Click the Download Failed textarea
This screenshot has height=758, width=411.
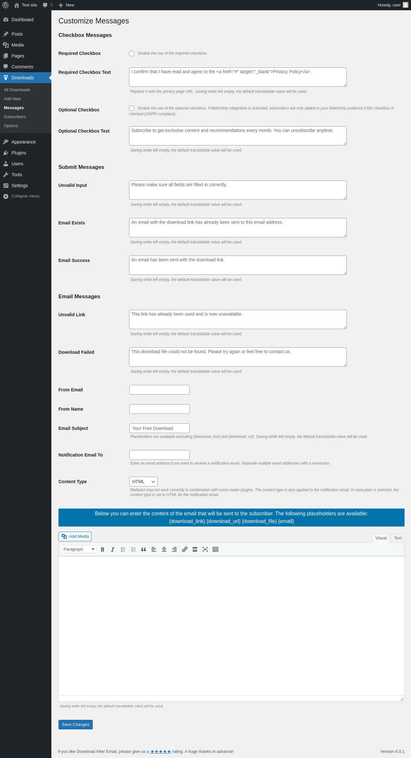(x=238, y=357)
